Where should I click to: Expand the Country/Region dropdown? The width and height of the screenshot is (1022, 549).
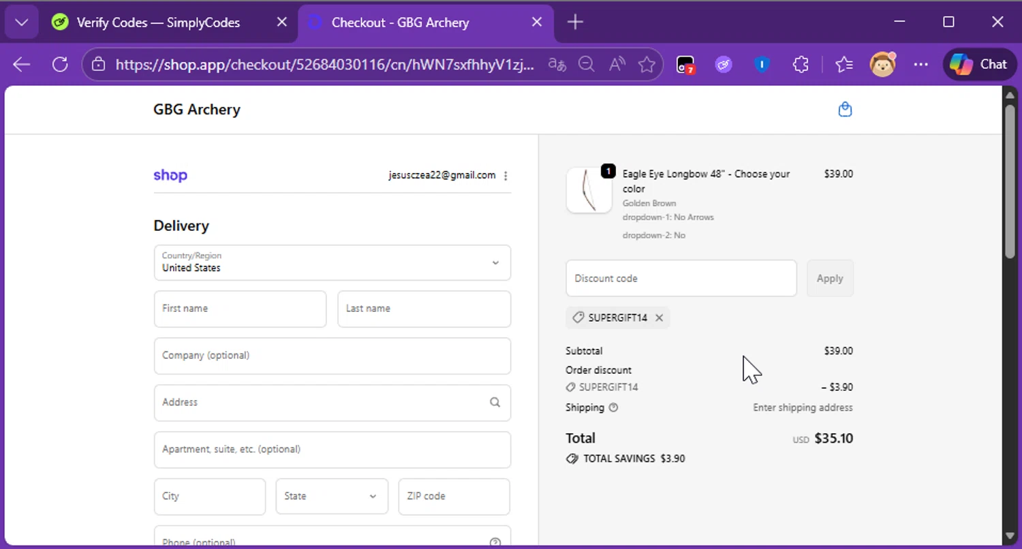332,262
